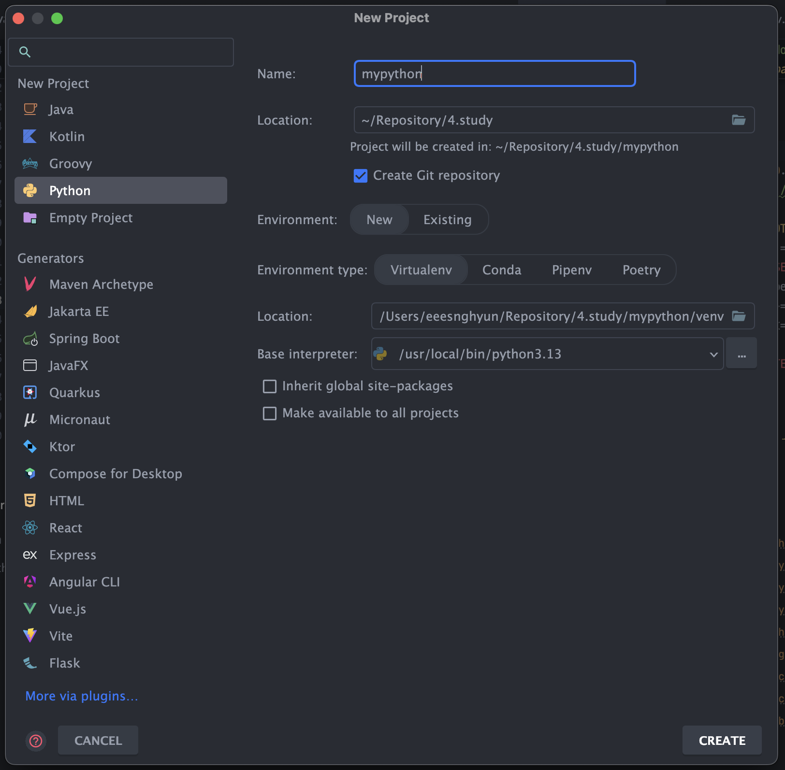Select Kotlin project type
Viewport: 785px width, 770px height.
pyautogui.click(x=121, y=136)
